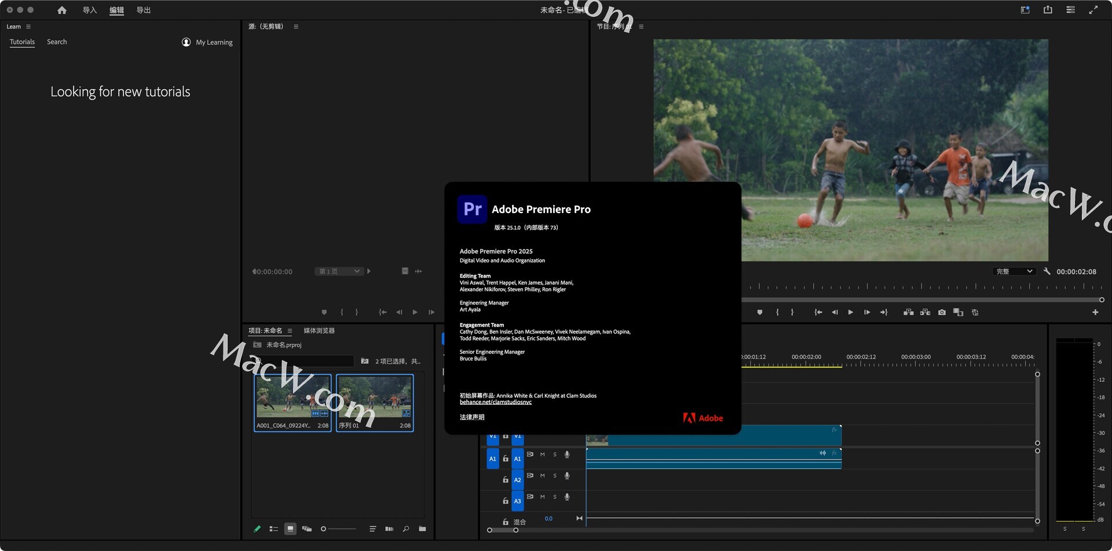Viewport: 1112px width, 551px height.
Task: Open 法律声明 in About dialog
Action: click(472, 417)
